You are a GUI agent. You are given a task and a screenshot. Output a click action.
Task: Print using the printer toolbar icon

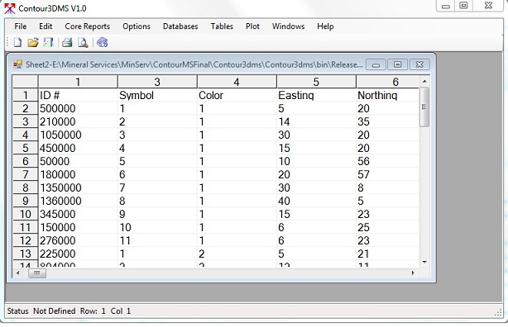[67, 42]
